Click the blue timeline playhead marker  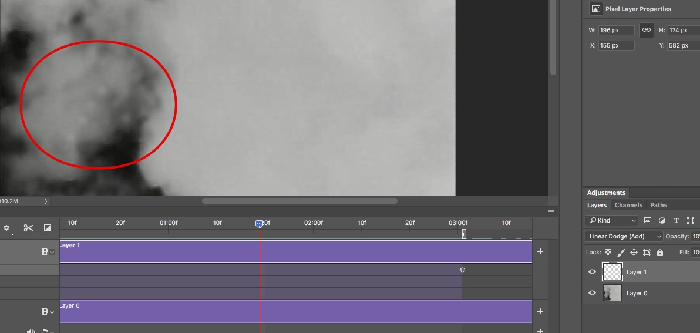(x=260, y=224)
